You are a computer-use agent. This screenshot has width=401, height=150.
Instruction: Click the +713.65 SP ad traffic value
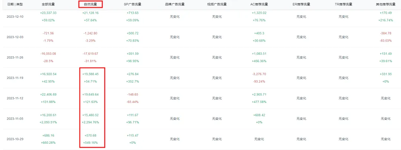coord(133,13)
